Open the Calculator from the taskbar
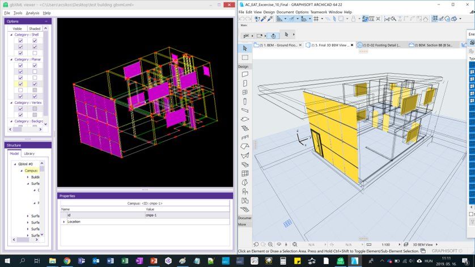Image resolution: width=475 pixels, height=267 pixels. (x=283, y=261)
